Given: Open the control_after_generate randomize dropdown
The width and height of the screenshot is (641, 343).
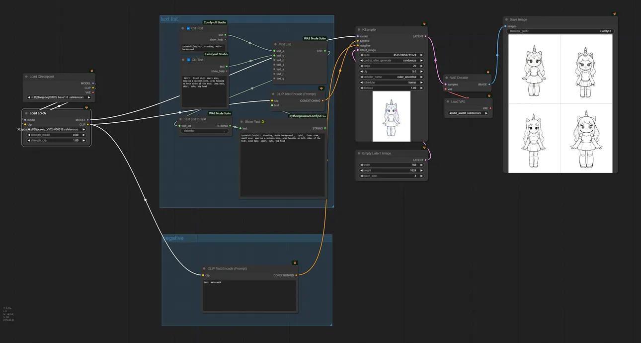Looking at the screenshot, I should [392, 61].
